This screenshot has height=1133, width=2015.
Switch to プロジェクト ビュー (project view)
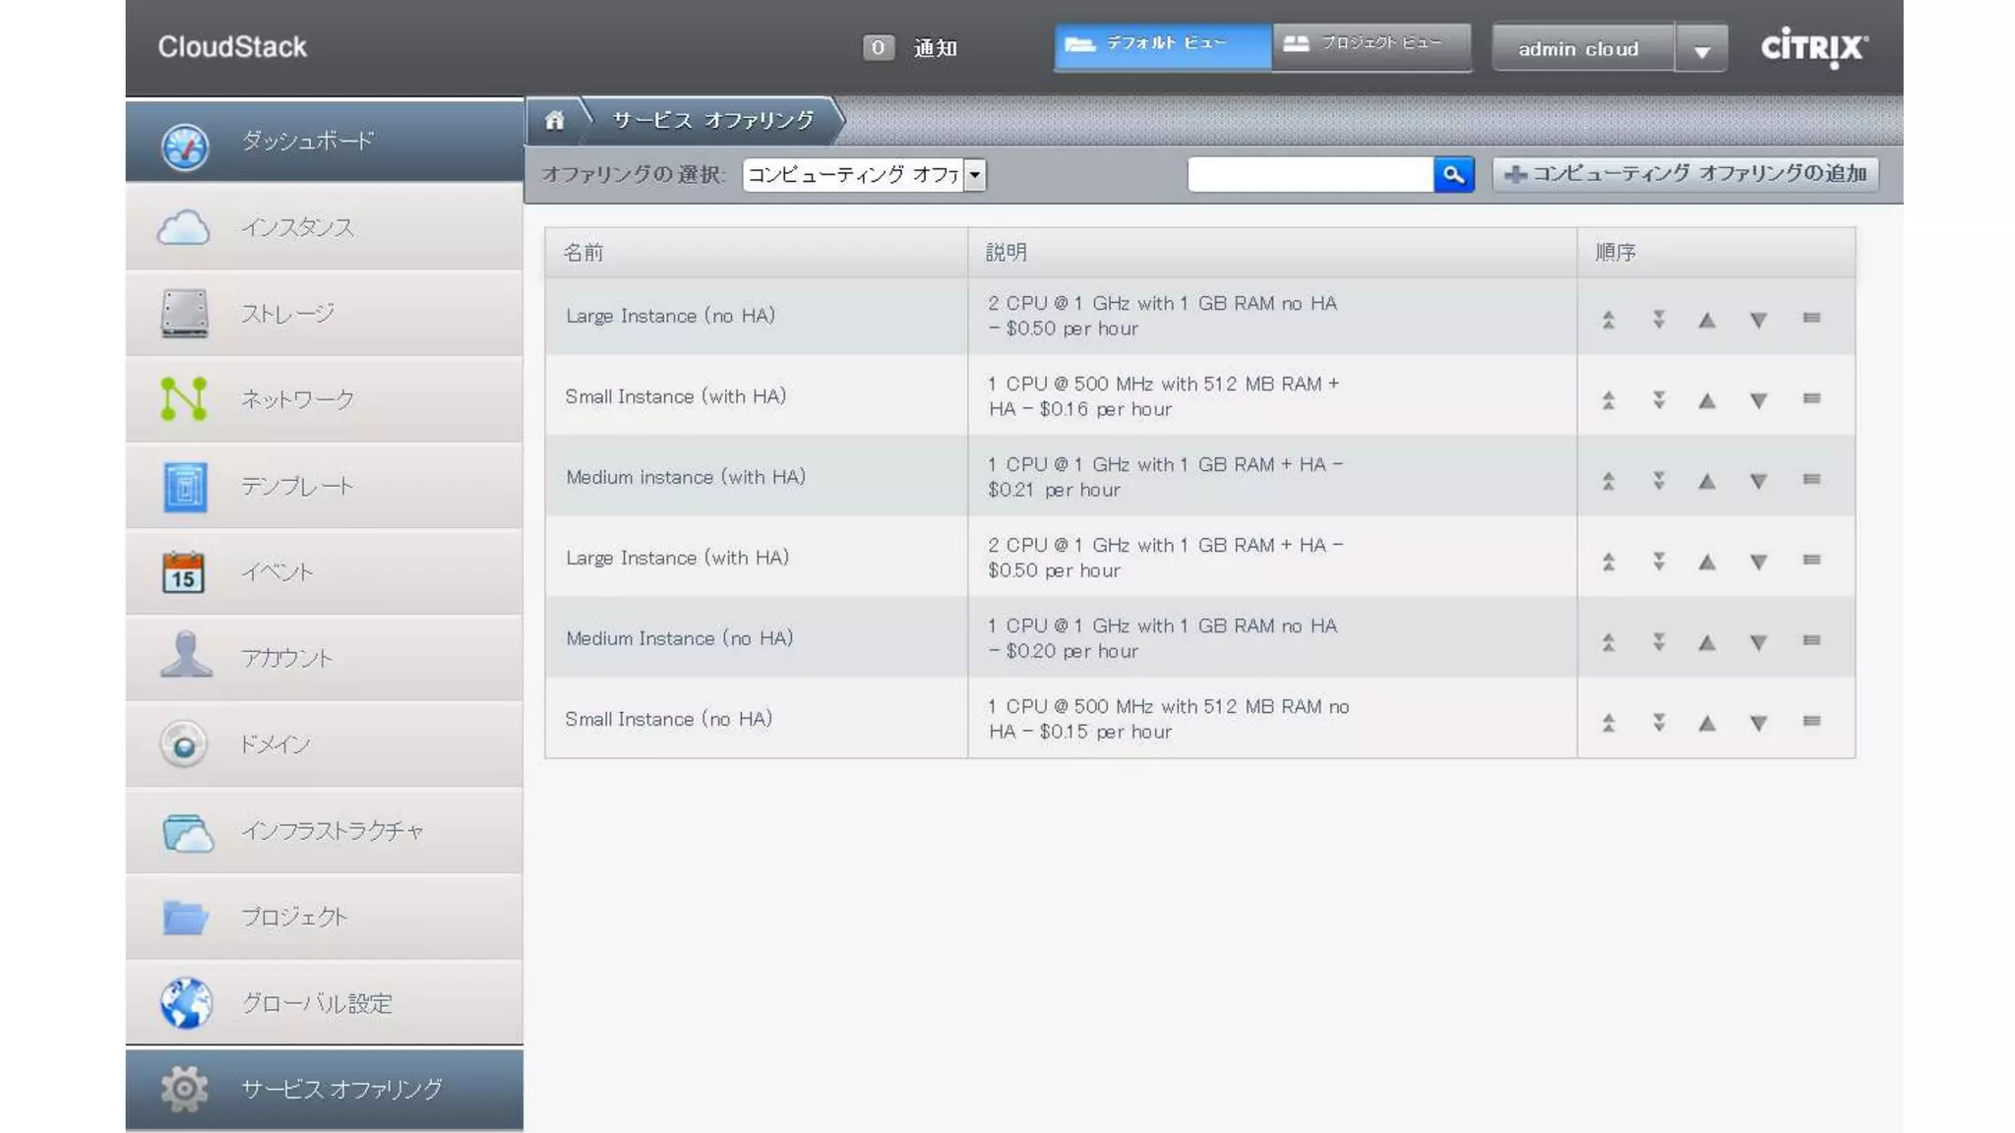[1371, 46]
